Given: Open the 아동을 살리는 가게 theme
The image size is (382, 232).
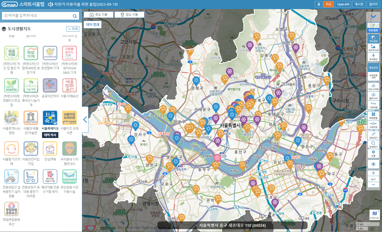Looking at the screenshot, I should [70, 53].
